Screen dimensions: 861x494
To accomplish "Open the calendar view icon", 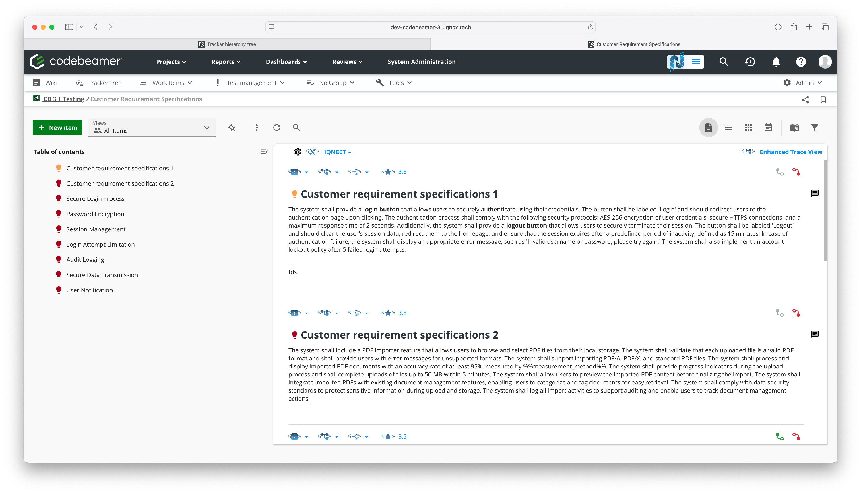I will click(x=768, y=128).
